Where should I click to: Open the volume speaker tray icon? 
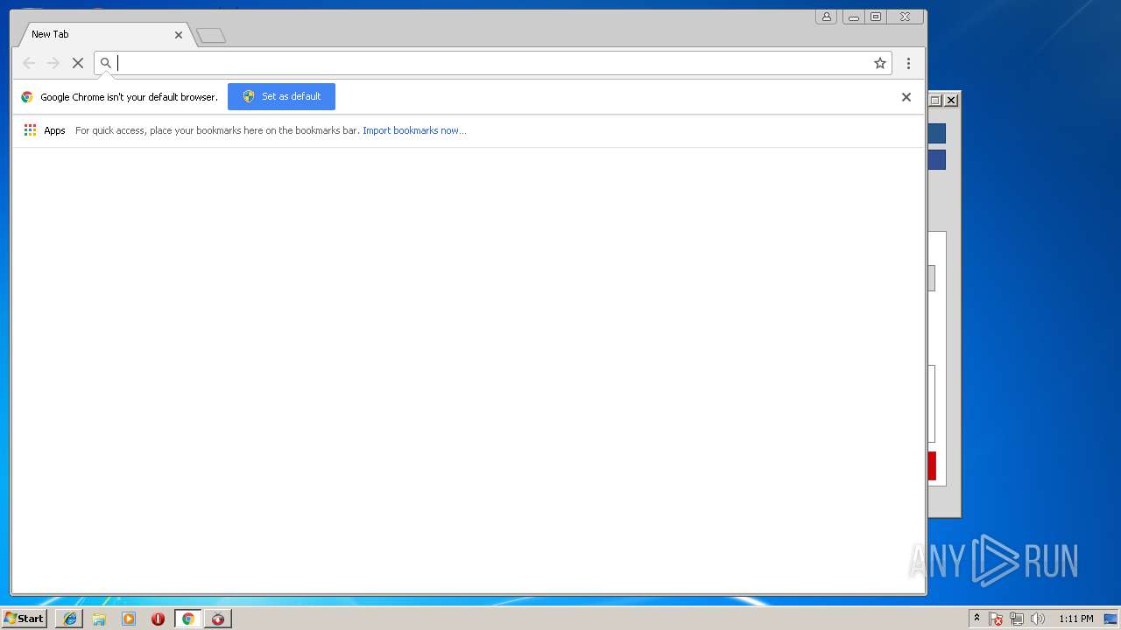click(1038, 619)
